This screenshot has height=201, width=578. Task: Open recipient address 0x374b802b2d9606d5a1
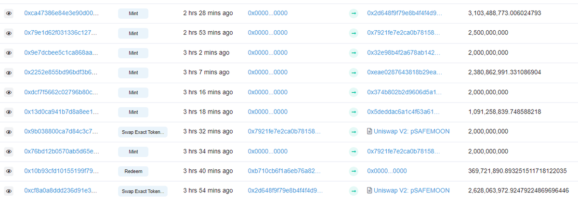pyautogui.click(x=404, y=92)
